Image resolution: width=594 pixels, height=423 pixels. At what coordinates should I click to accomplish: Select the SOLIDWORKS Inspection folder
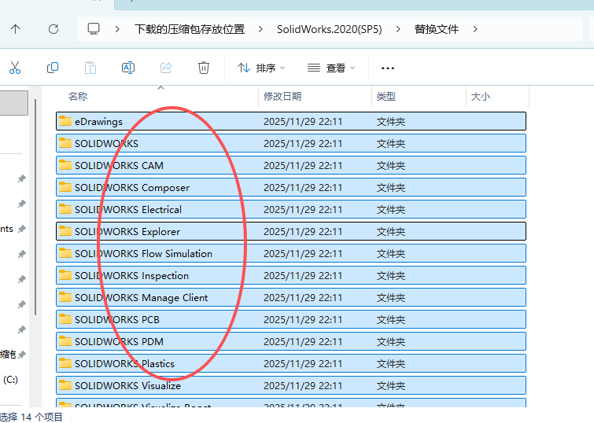(x=291, y=275)
